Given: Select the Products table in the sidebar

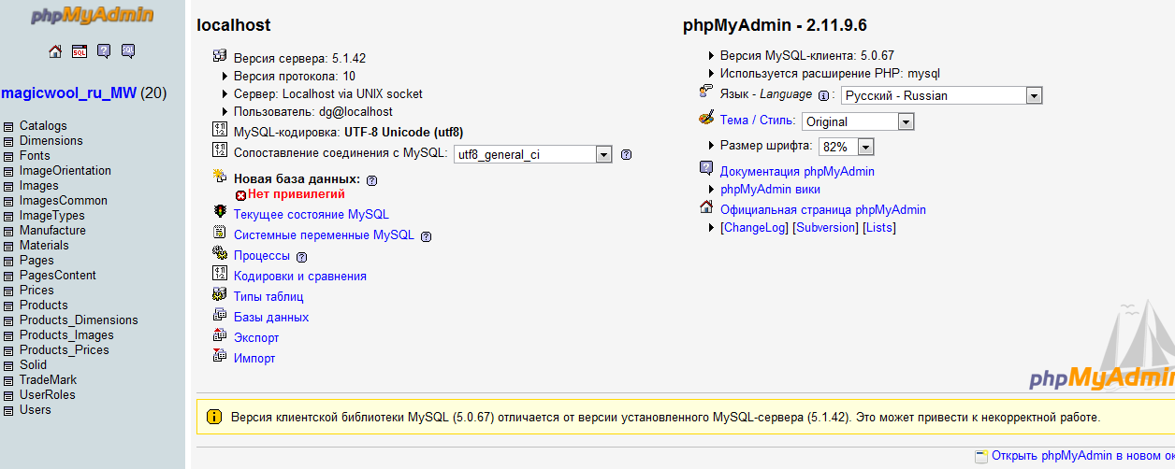Looking at the screenshot, I should click(x=43, y=306).
